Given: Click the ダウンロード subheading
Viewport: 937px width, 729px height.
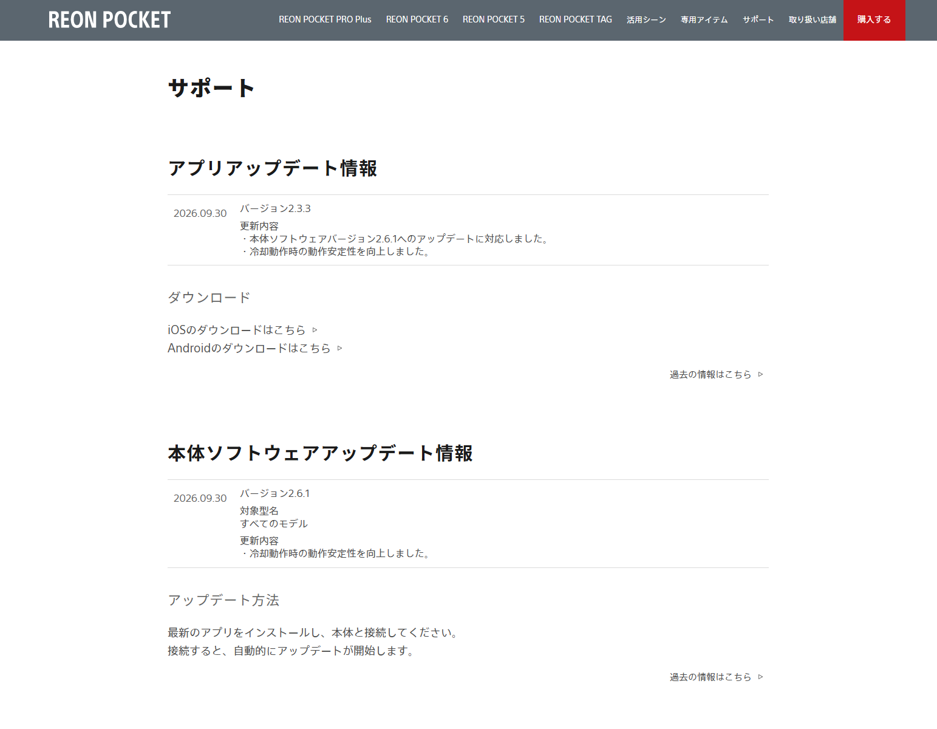Looking at the screenshot, I should [209, 298].
